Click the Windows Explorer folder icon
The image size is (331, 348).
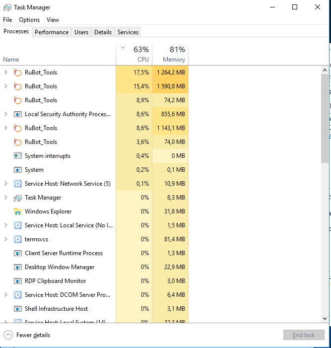18,211
